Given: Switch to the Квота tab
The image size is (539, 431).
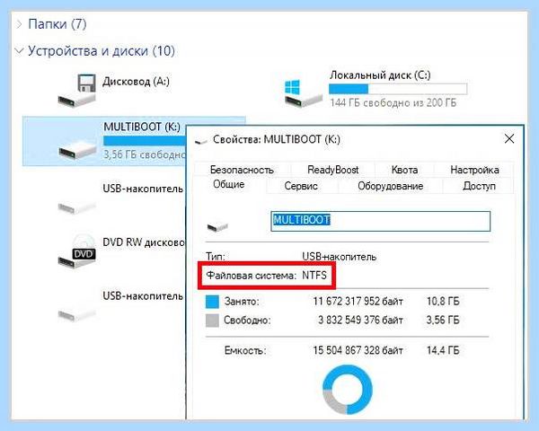Looking at the screenshot, I should click(404, 170).
